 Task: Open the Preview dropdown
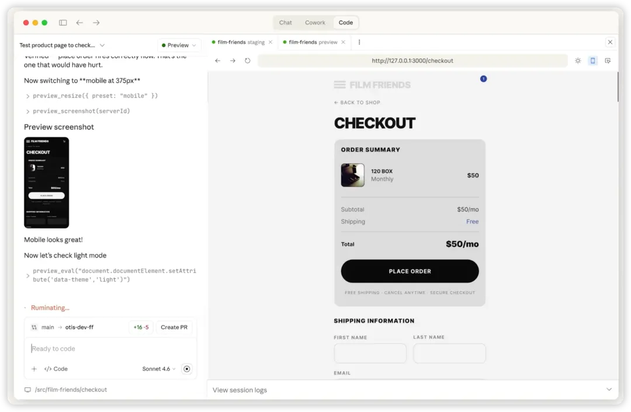click(179, 45)
